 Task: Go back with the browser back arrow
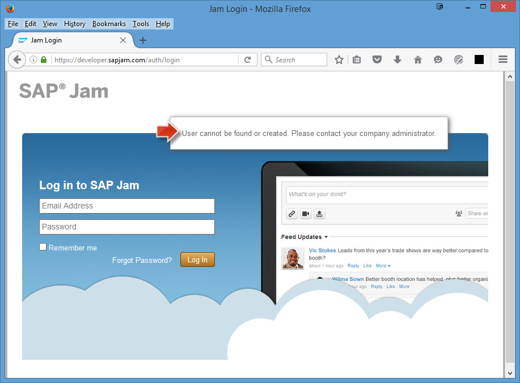17,59
